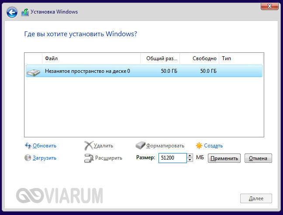Image resolution: width=283 pixels, height=215 pixels.
Task: Sort by the Тип column header
Action: pyautogui.click(x=241, y=58)
